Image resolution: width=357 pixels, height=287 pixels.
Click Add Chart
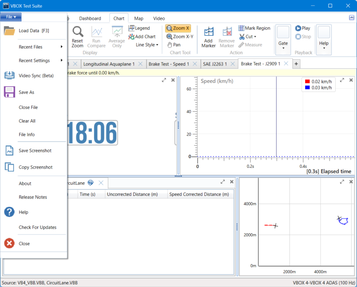pos(142,36)
